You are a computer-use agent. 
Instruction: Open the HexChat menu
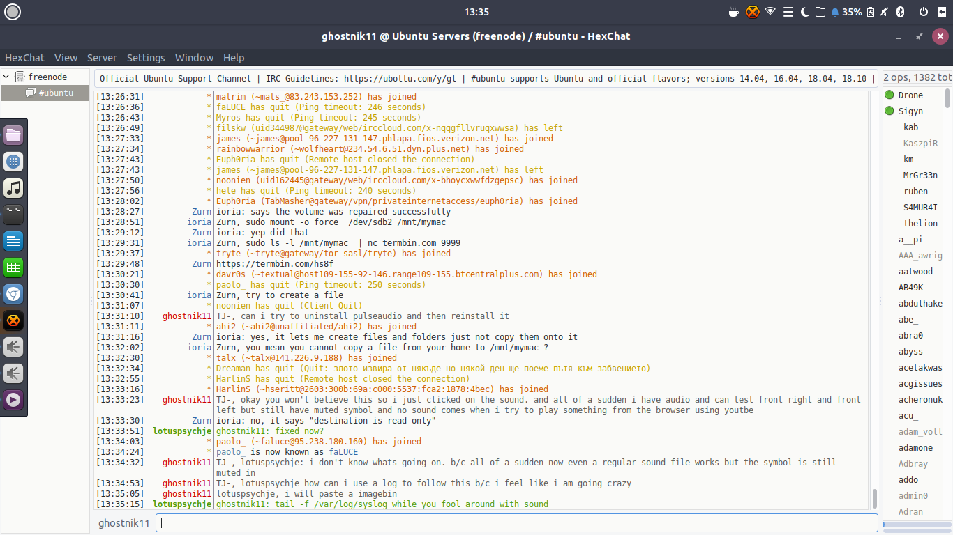[24, 58]
